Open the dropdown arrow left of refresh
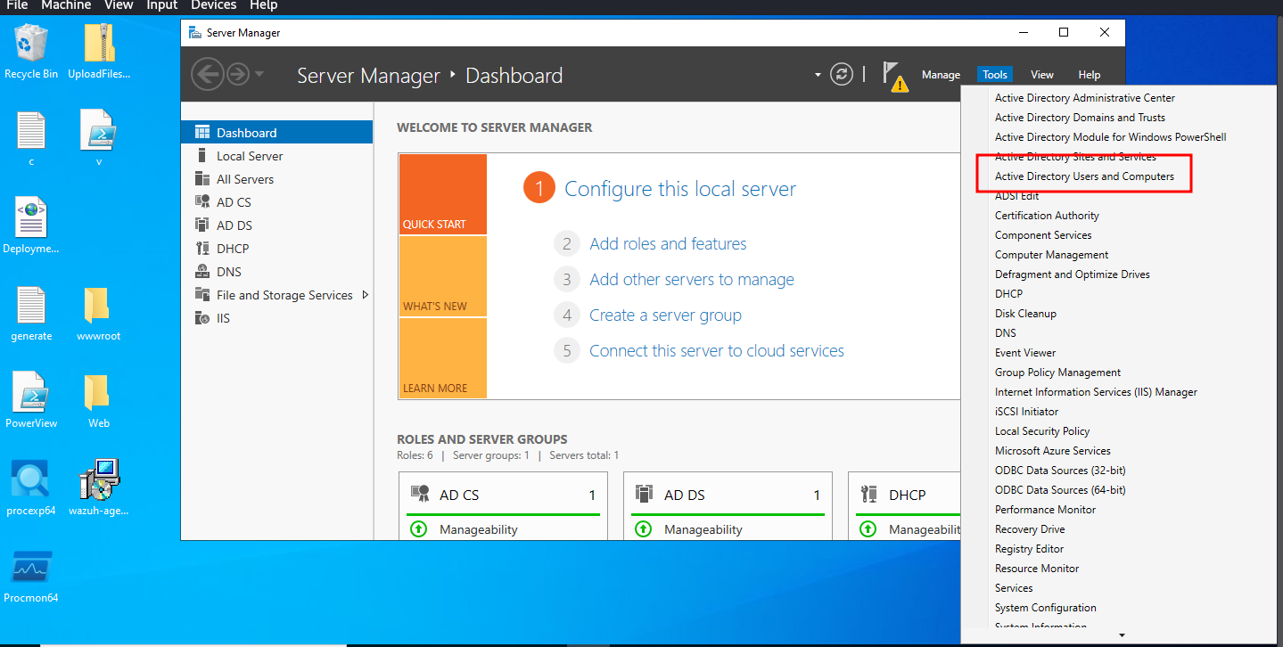 [x=818, y=75]
